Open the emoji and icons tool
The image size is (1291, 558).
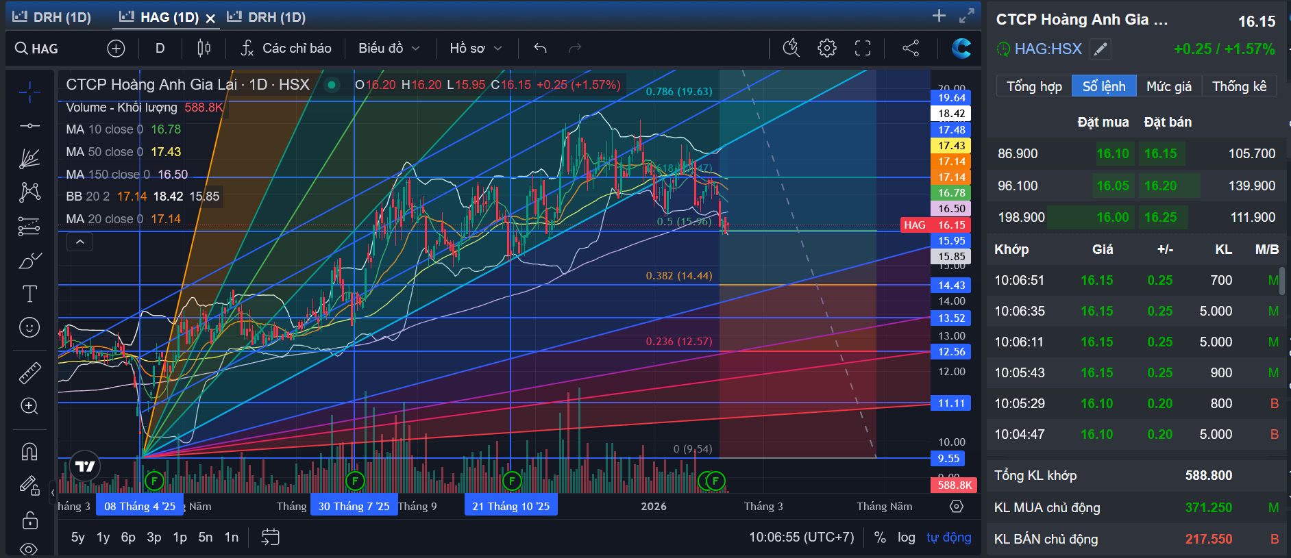tap(29, 327)
